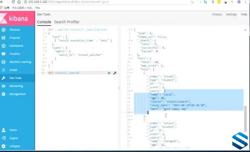Open Machine Learning section
The image size is (250, 152).
[20, 62]
